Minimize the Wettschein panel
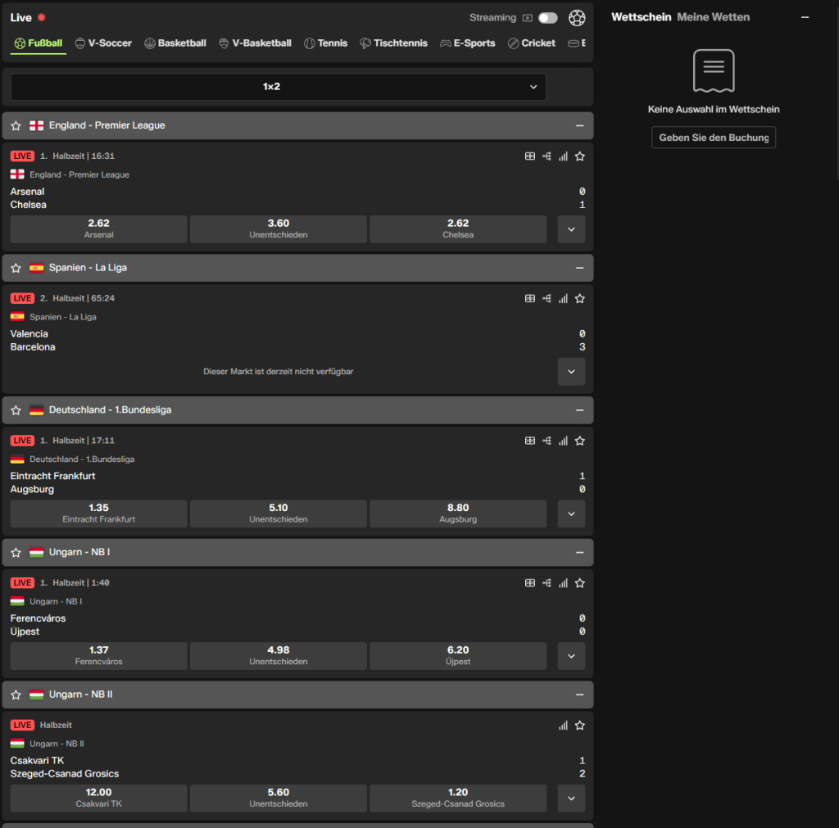The image size is (839, 828). pos(805,17)
